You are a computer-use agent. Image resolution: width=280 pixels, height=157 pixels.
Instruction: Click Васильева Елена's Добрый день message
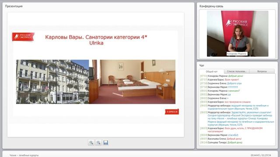pos(221,139)
